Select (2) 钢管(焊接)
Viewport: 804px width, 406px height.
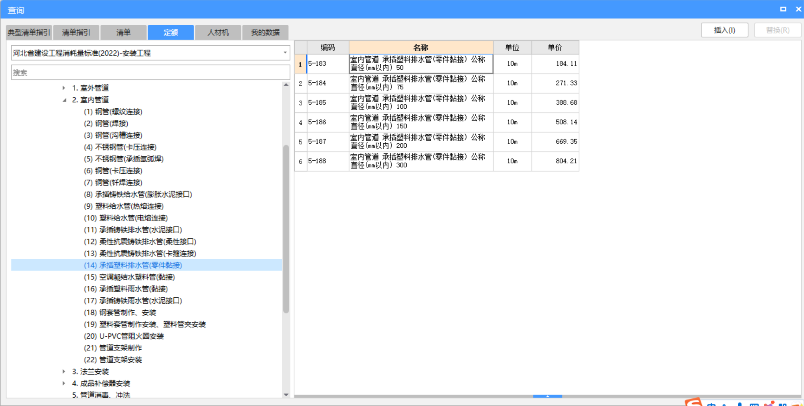tap(106, 123)
